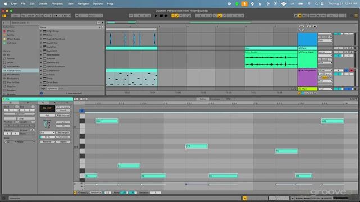Click the Link button
The image size is (360, 202).
pos(15,16)
